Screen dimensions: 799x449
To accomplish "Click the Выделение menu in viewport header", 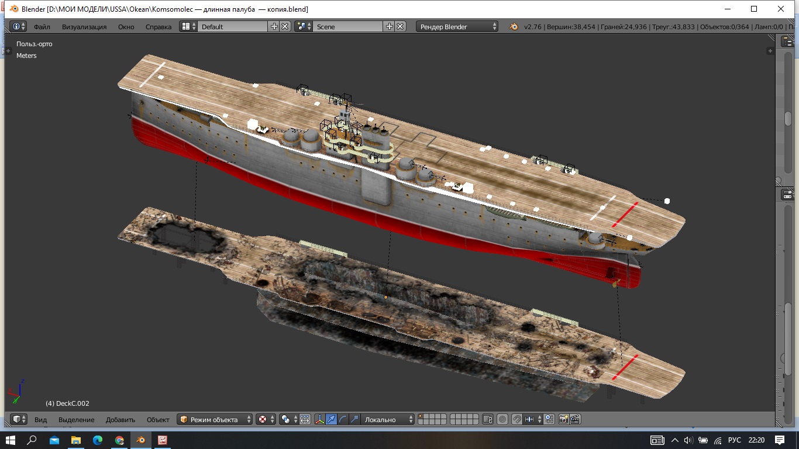I will 76,420.
